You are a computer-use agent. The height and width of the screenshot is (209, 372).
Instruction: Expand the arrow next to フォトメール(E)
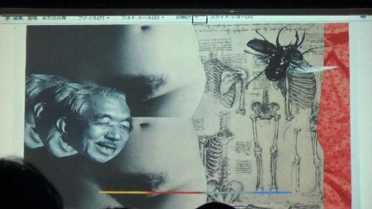pyautogui.click(x=163, y=17)
